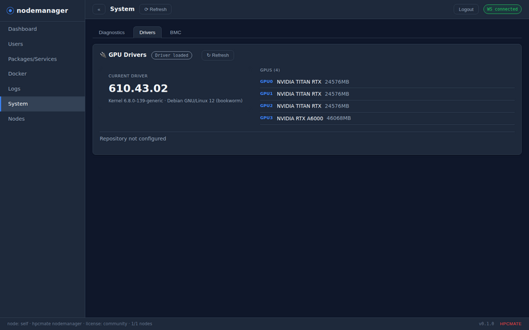Go to the Users page
Screen dimensions: 529x330
click(x=42, y=44)
